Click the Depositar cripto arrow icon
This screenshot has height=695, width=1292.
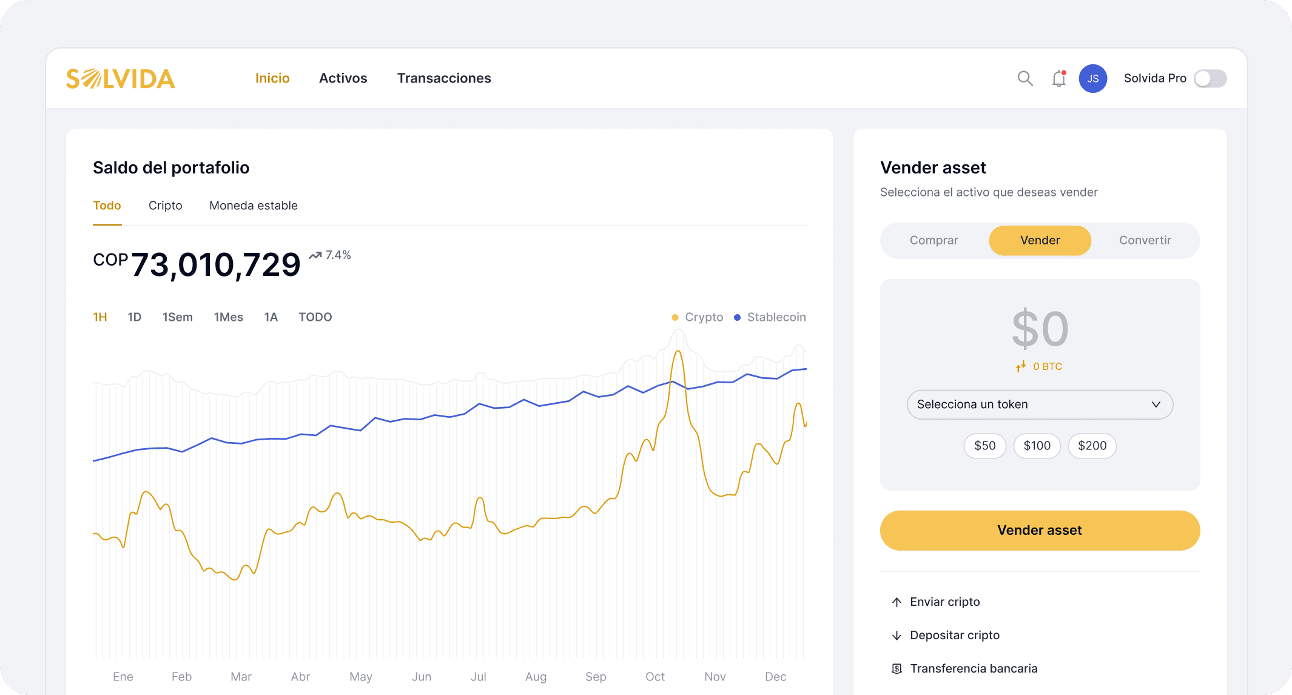click(897, 635)
